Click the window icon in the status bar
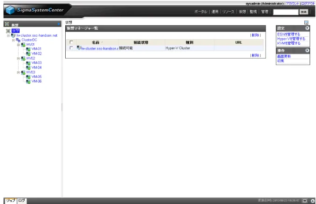316x204 pixels. (x=305, y=201)
